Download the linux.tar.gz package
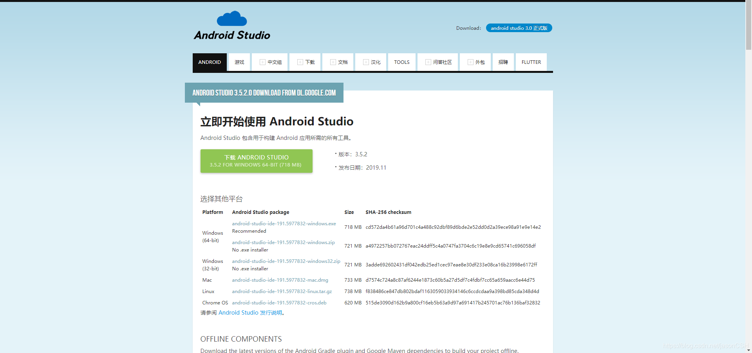The image size is (752, 353). coord(282,291)
